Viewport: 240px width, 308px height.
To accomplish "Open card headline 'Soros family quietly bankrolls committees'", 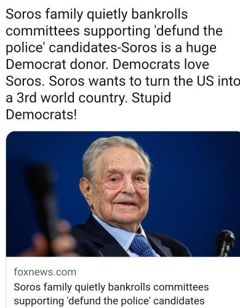I will 111,287.
